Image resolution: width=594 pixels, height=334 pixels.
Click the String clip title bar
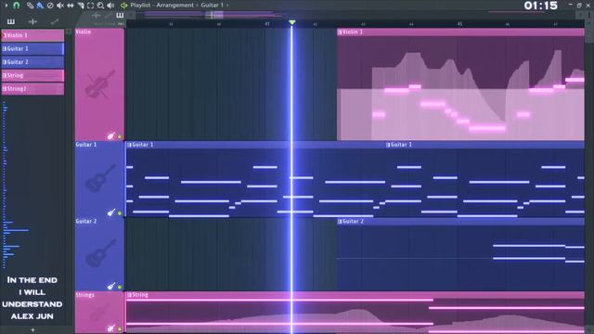pyautogui.click(x=355, y=295)
